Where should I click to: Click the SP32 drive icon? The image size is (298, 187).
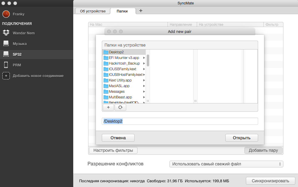tap(6, 54)
